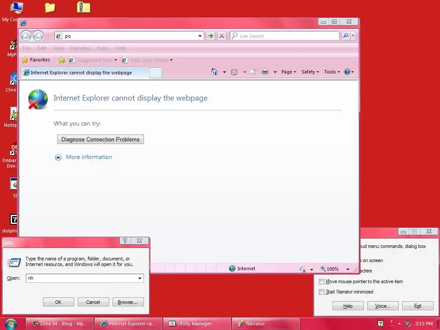Click the Windows Start orb
The height and width of the screenshot is (330, 440).
[11, 324]
